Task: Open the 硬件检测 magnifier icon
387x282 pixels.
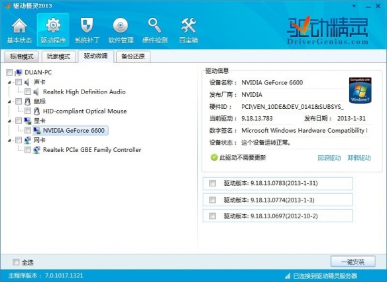Action: click(x=154, y=25)
